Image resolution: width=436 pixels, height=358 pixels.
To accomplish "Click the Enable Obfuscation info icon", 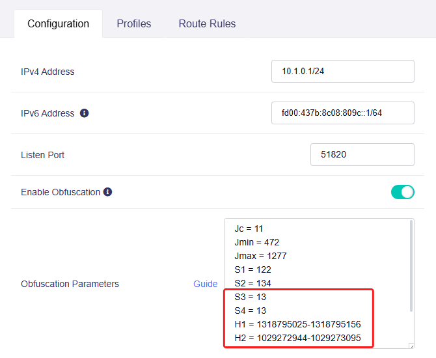I will (x=107, y=192).
